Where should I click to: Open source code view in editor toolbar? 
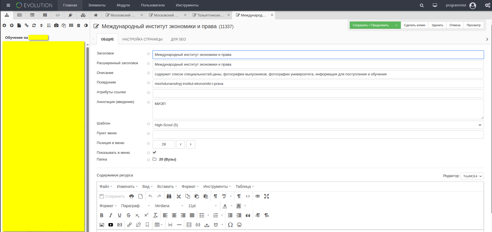(248, 196)
